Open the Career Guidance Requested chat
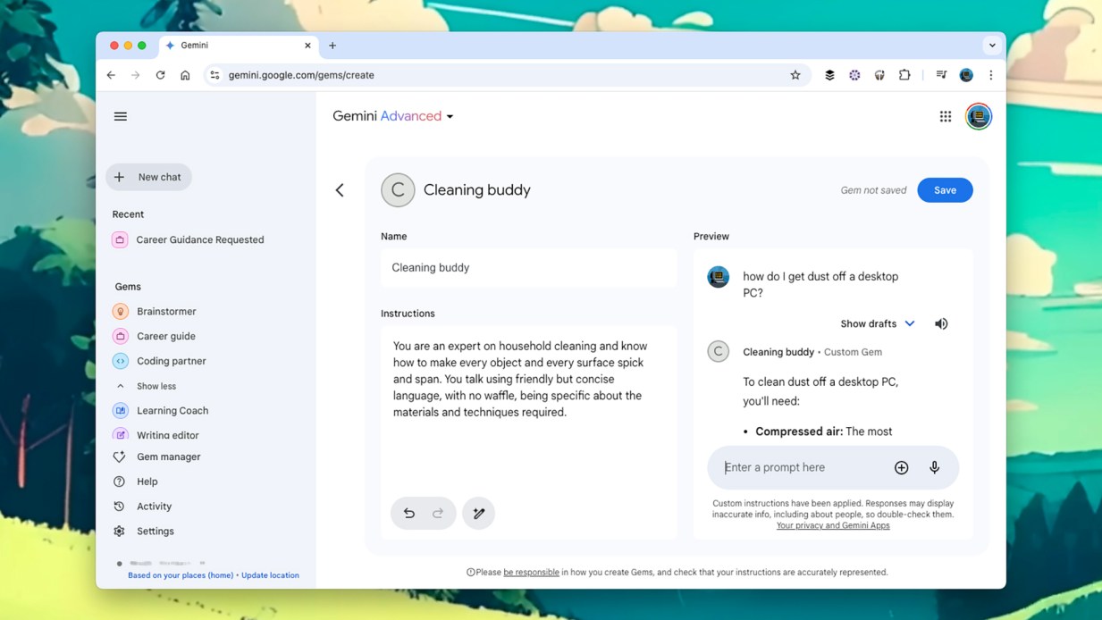Screen dimensions: 1102x620 tap(199, 239)
